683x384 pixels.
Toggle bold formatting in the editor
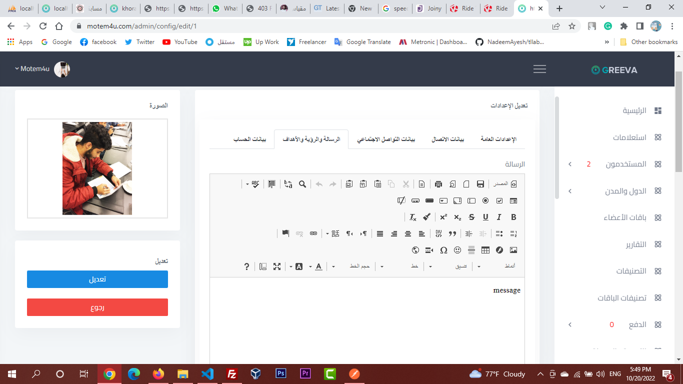(x=513, y=217)
